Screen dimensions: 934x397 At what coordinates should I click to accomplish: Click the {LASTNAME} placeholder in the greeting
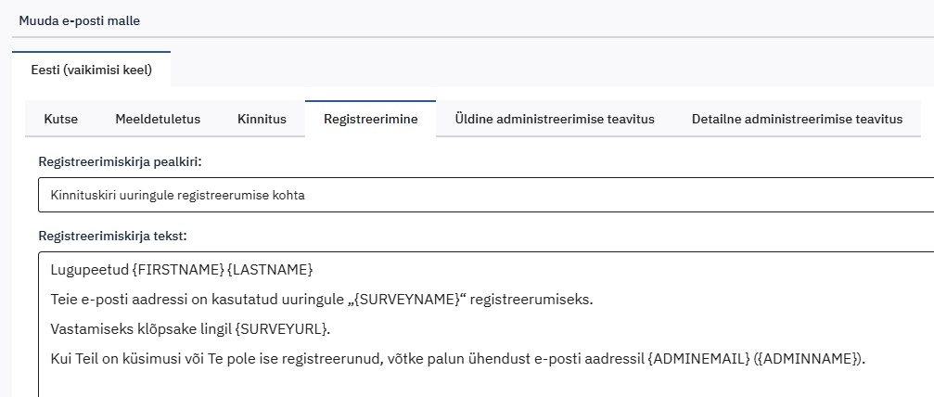270,270
